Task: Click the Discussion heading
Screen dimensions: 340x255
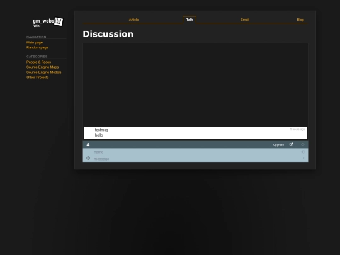Action: point(108,34)
